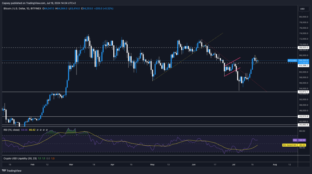The image size is (312, 174).
Task: Select the RSI (14, close) indicator legend
Action: click(11, 130)
